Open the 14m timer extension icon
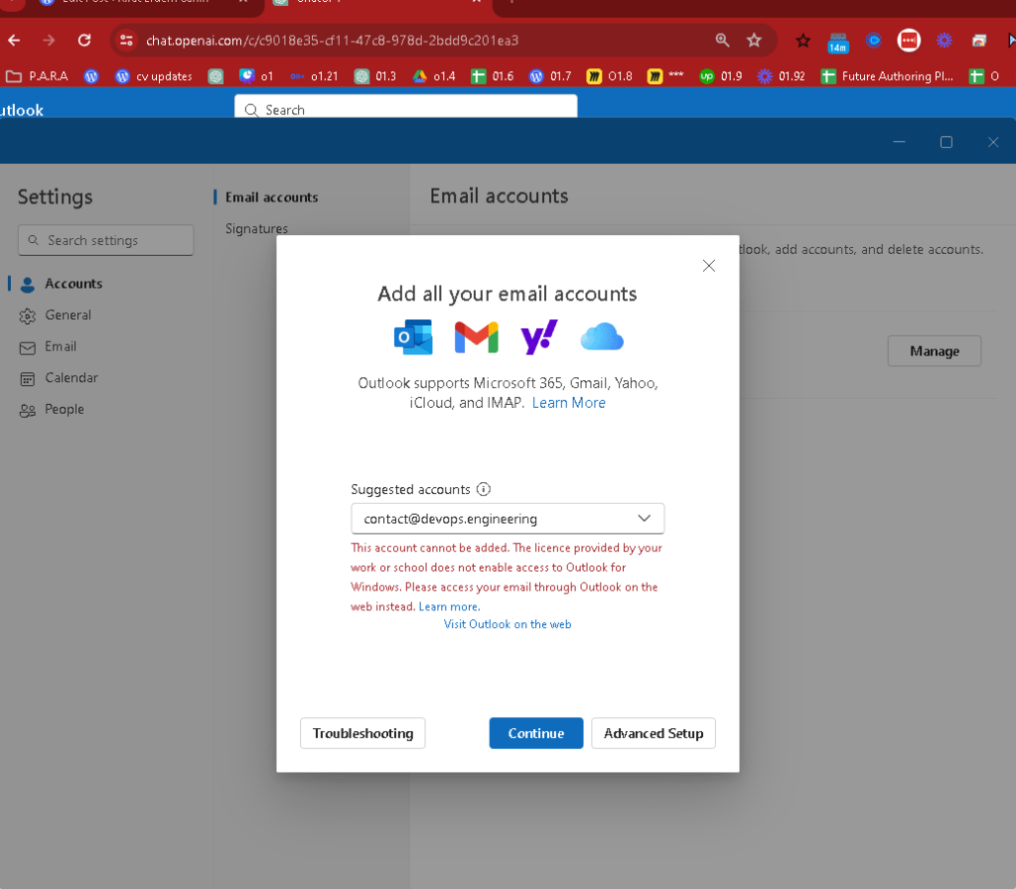The width and height of the screenshot is (1016, 889). click(838, 43)
